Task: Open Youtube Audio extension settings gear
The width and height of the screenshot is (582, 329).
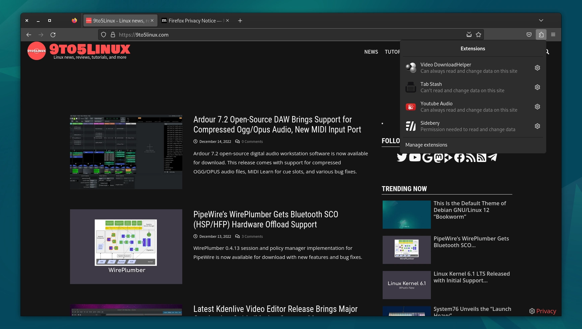Action: pos(537,106)
